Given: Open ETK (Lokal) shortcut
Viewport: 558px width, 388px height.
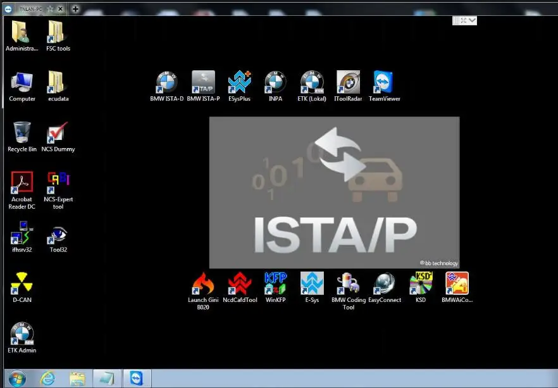Looking at the screenshot, I should (x=312, y=87).
